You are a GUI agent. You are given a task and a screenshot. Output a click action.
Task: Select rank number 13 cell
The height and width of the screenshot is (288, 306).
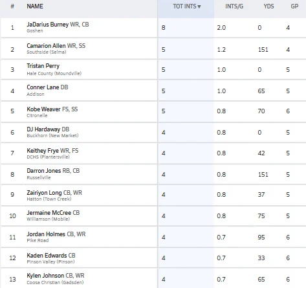click(x=12, y=280)
